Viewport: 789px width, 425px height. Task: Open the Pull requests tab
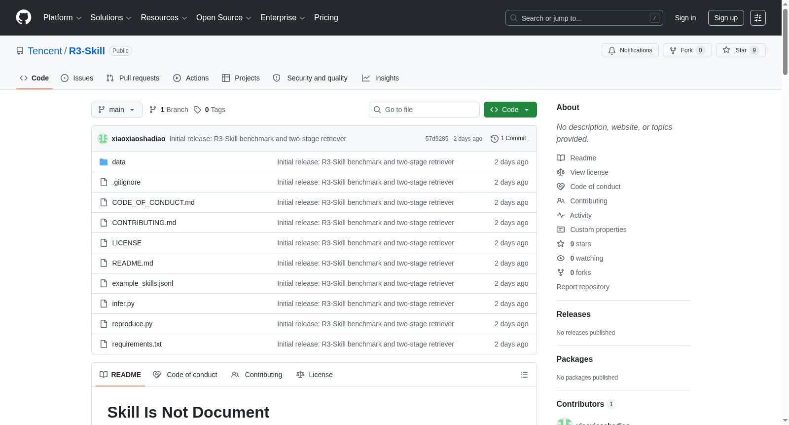(133, 78)
